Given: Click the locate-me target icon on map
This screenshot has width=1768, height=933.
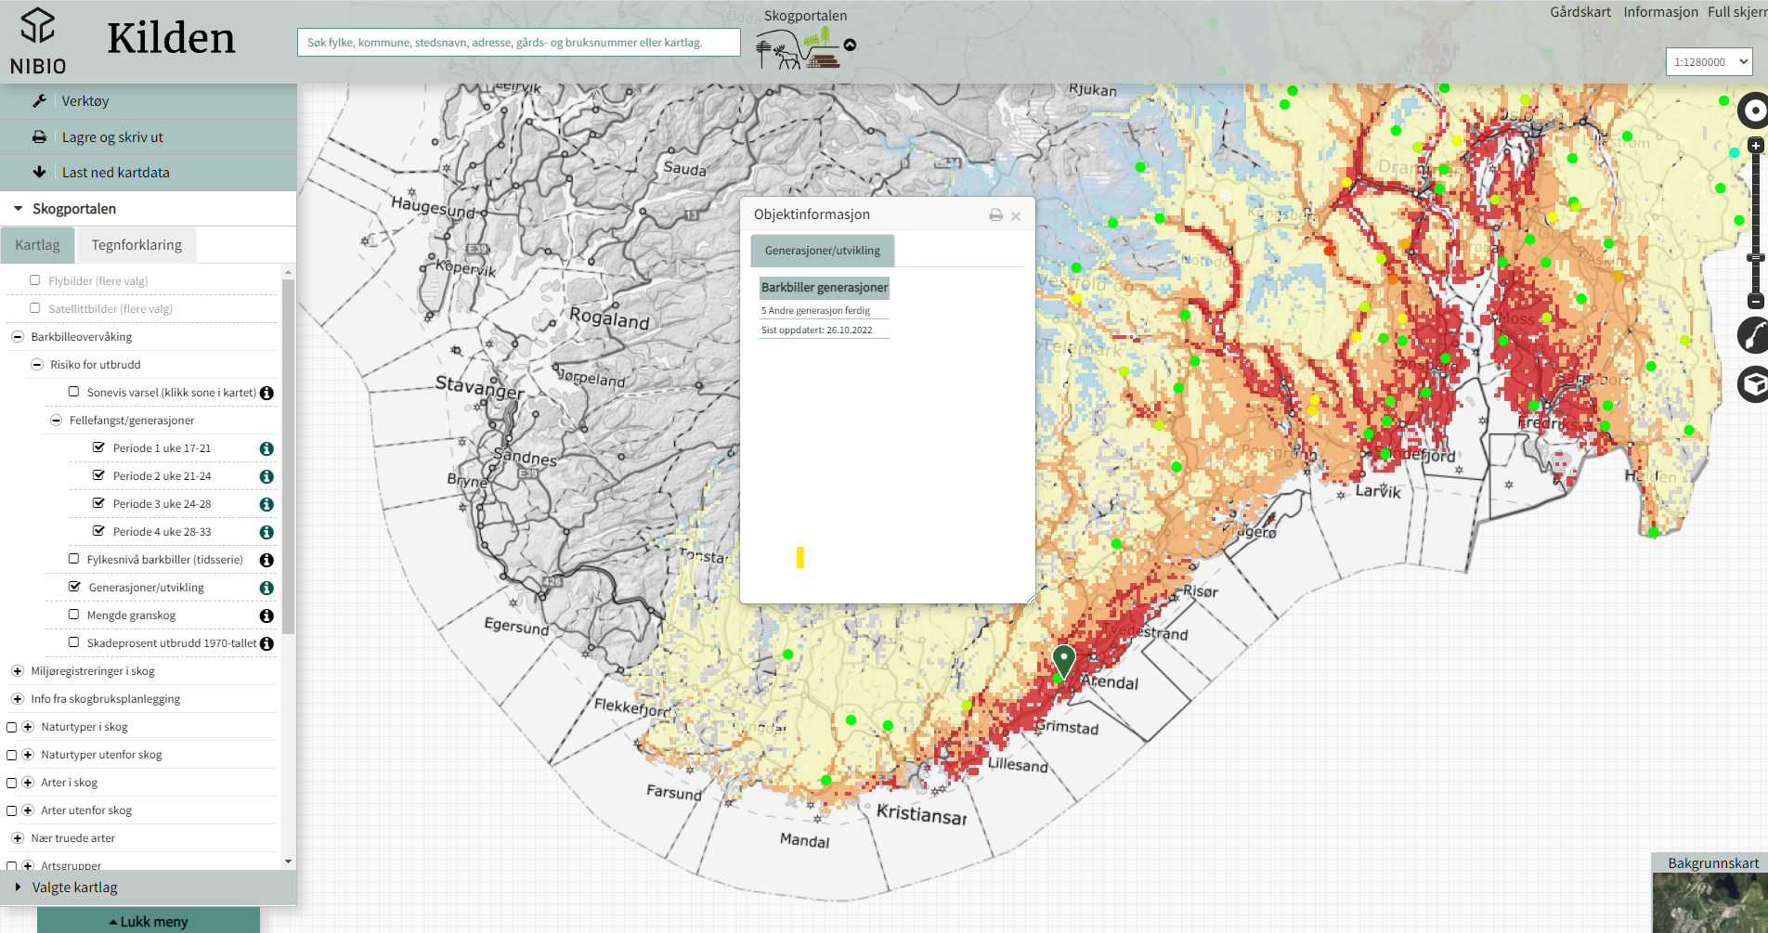Looking at the screenshot, I should [x=1754, y=110].
